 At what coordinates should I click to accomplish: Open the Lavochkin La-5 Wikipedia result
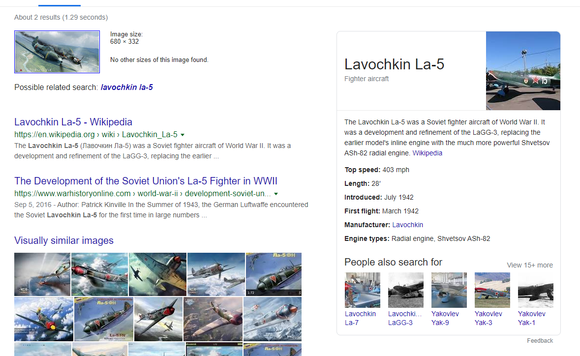(x=73, y=122)
